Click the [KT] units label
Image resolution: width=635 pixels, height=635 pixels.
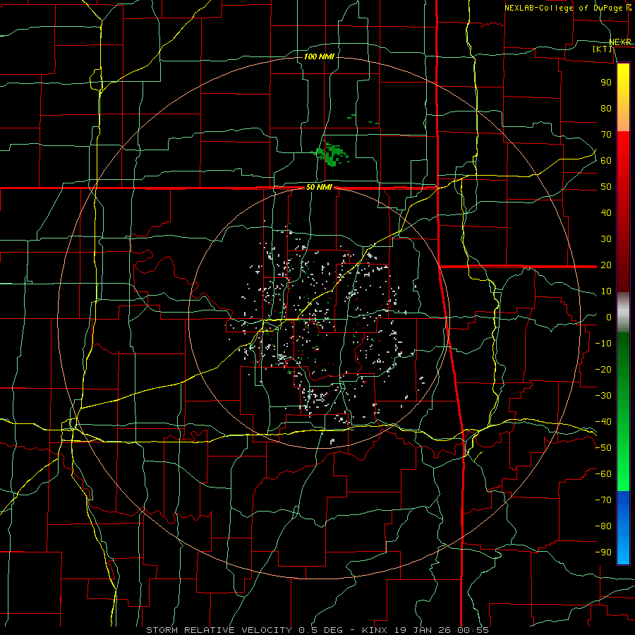(x=603, y=49)
